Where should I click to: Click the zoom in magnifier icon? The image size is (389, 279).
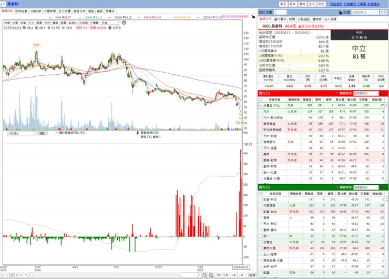211,275
